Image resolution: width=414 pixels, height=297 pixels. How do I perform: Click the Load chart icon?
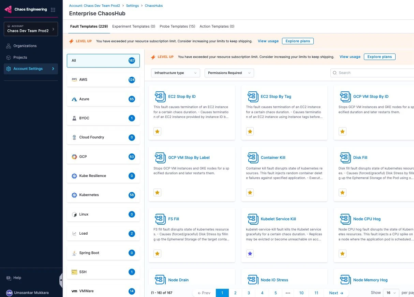tap(74, 234)
